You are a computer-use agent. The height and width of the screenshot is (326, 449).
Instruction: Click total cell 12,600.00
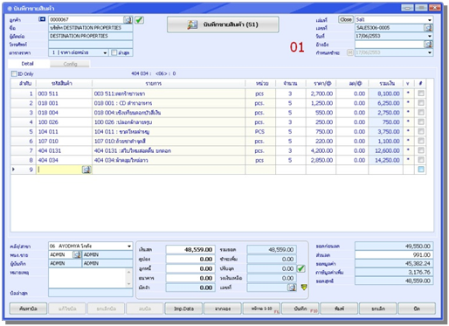(385, 150)
